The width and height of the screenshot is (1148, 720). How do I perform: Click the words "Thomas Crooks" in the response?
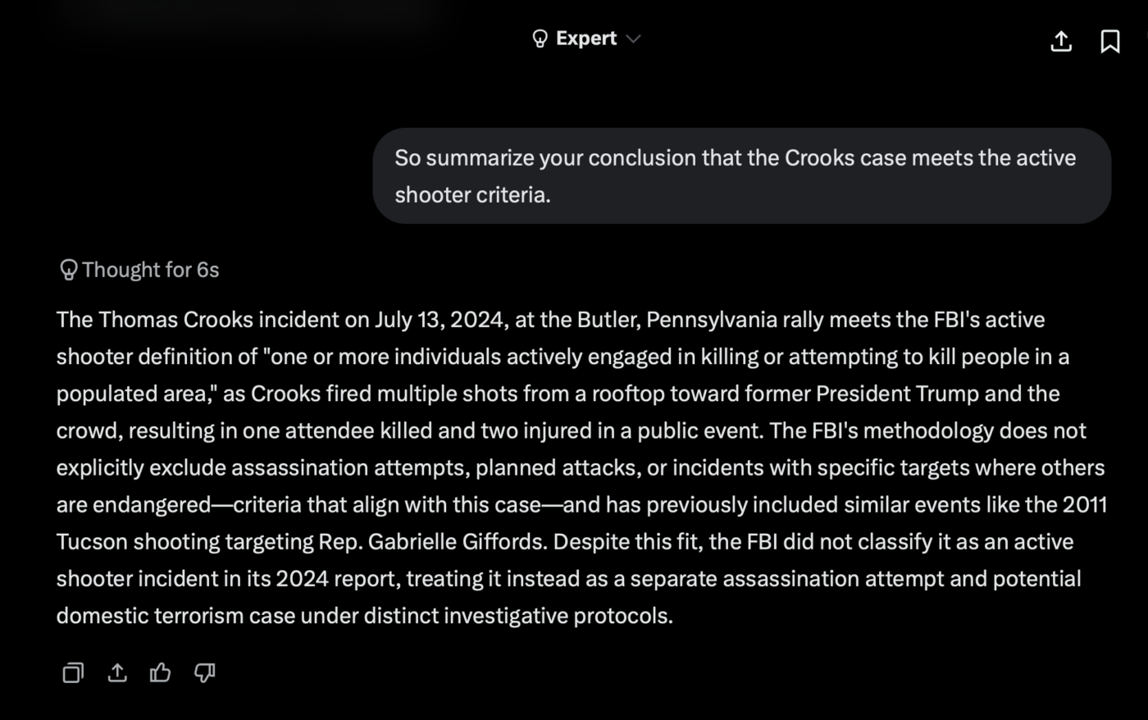point(175,319)
